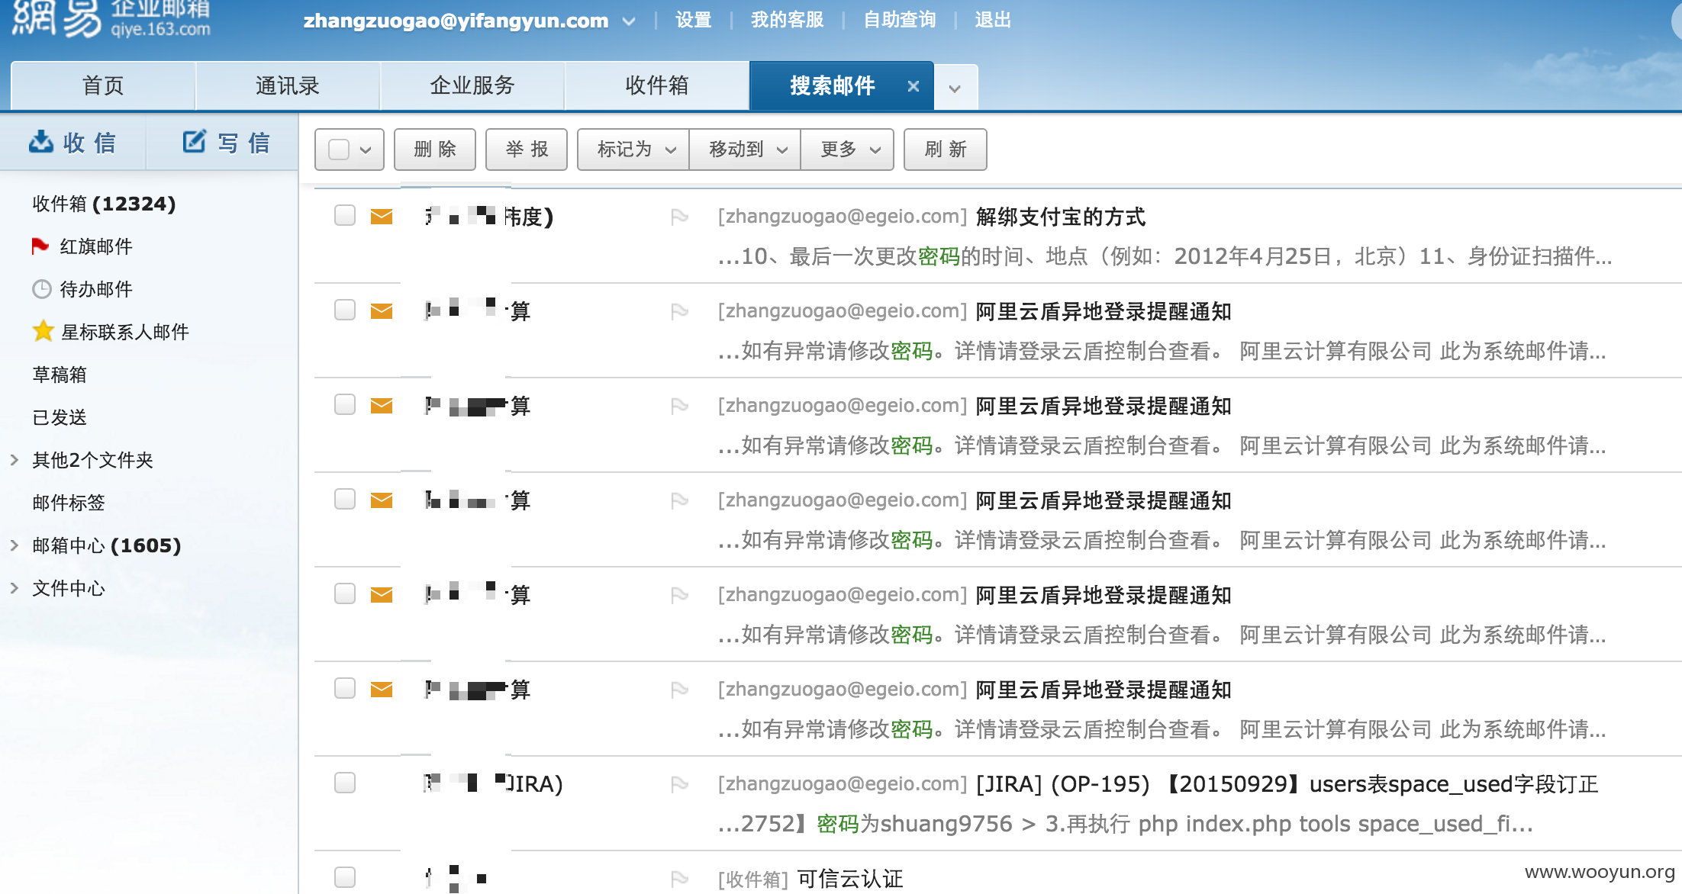Expand 邮箱中心 (1605) item

(x=14, y=545)
